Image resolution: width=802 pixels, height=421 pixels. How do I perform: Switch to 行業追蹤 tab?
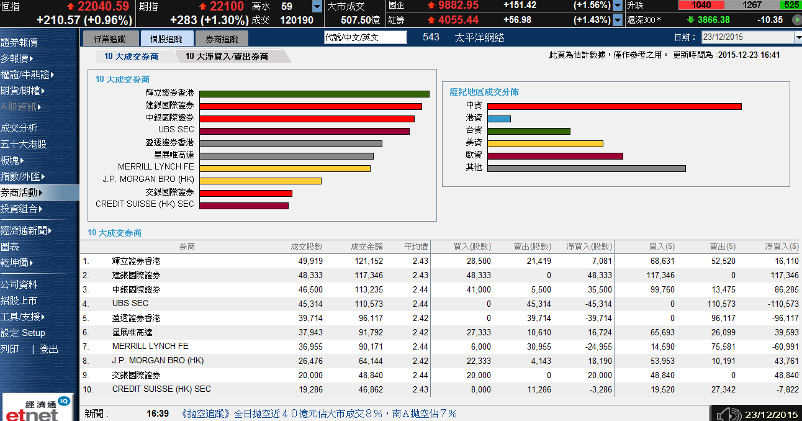click(109, 38)
